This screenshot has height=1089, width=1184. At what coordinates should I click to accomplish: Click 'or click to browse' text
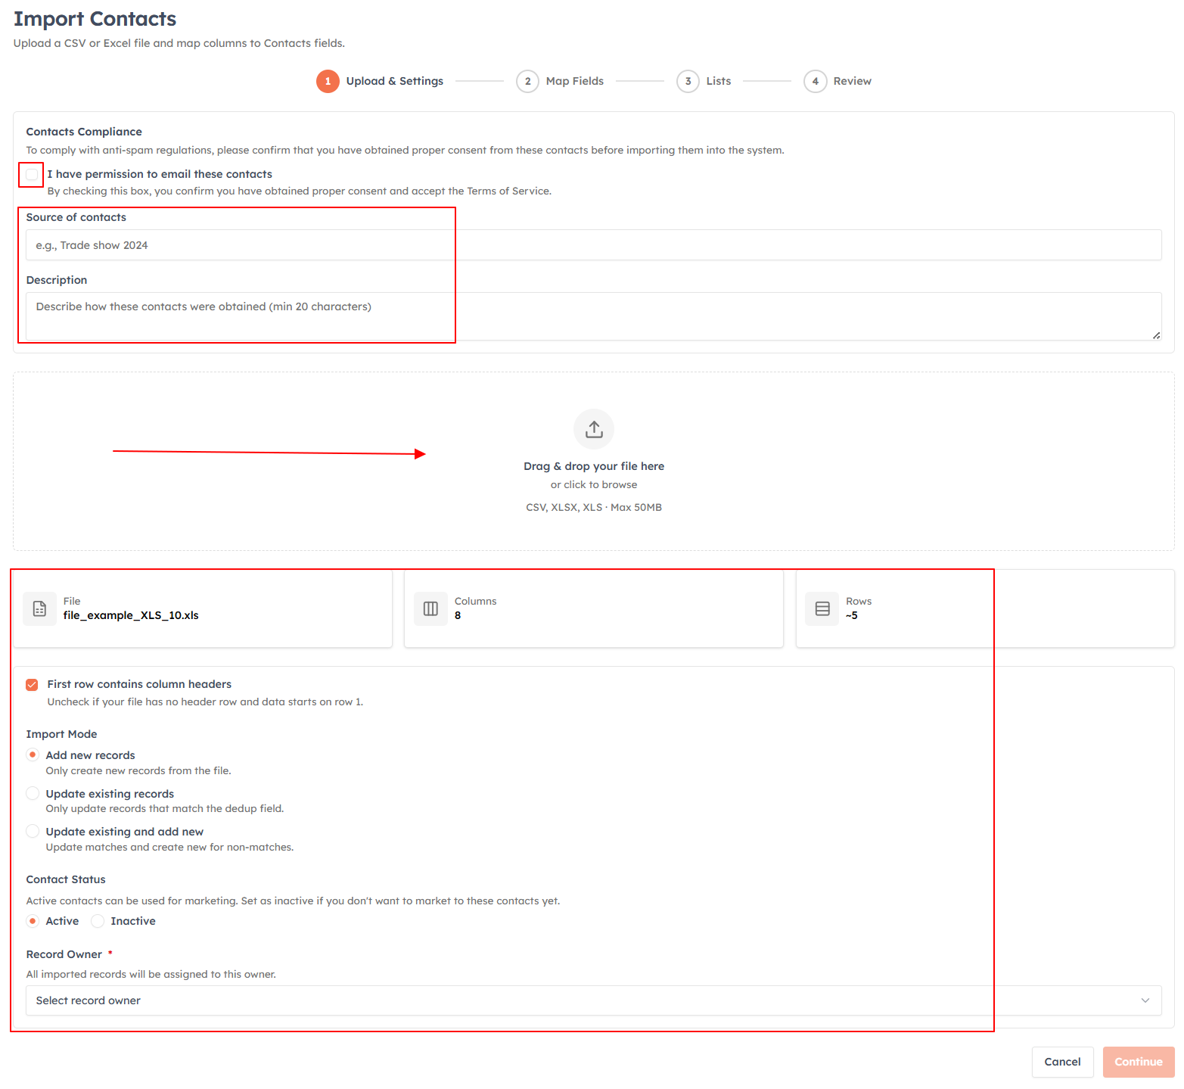click(594, 484)
